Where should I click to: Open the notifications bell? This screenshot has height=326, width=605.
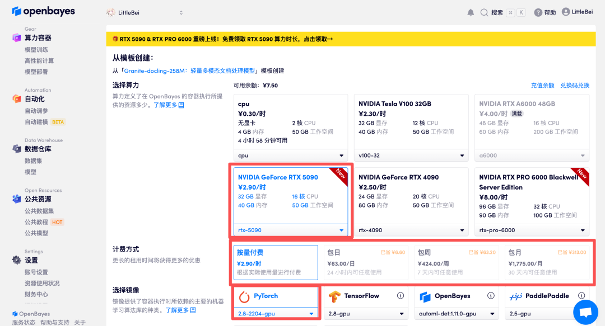click(471, 13)
